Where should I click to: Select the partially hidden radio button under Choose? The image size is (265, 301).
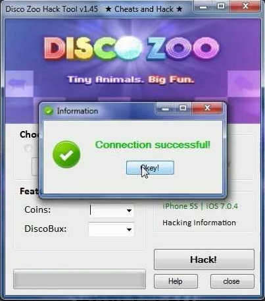click(x=28, y=148)
